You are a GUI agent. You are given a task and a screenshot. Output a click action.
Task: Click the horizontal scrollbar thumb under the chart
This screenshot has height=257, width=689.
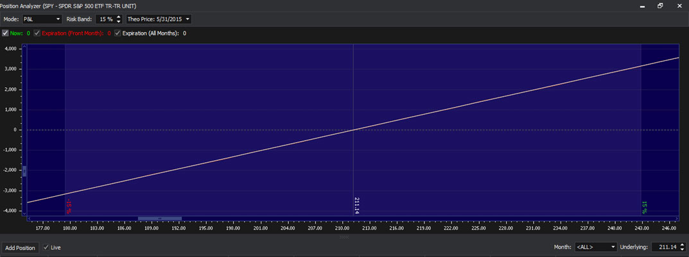coord(159,219)
